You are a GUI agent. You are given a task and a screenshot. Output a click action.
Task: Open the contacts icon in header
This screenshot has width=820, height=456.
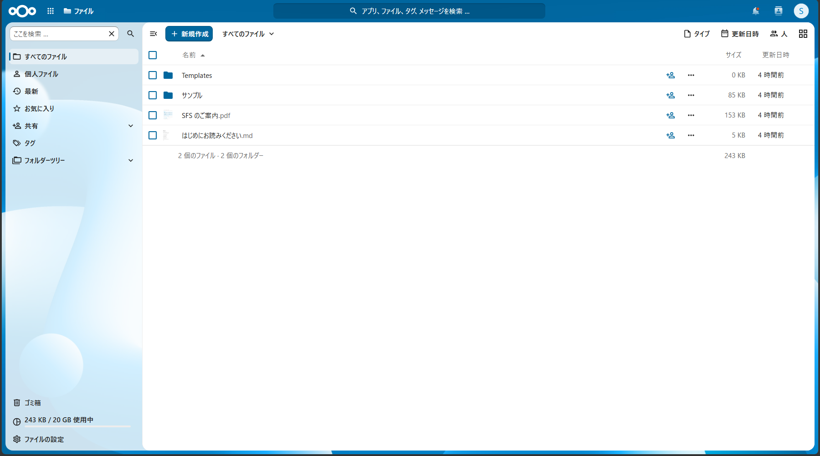779,11
